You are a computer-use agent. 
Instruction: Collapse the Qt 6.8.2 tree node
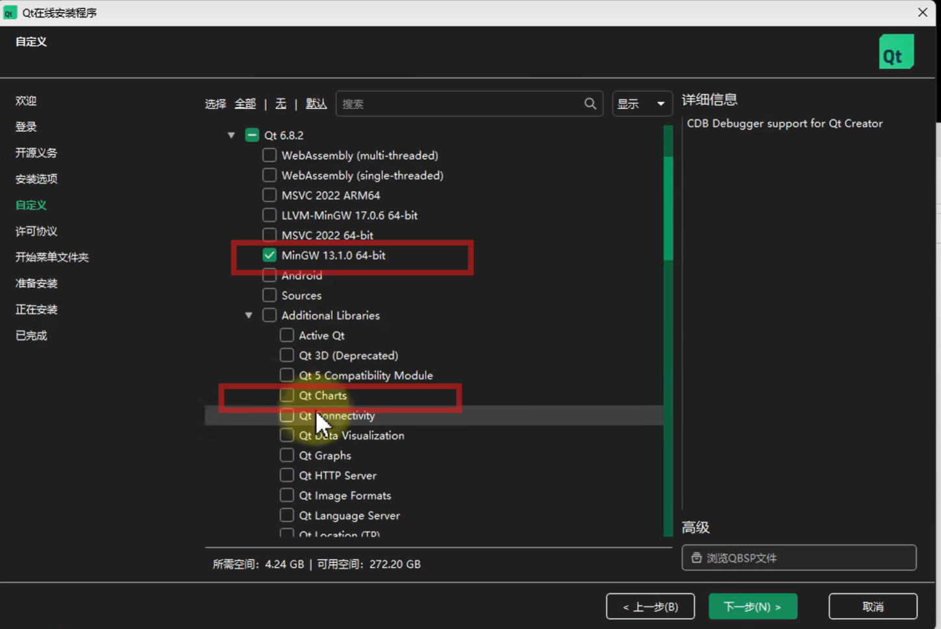coord(231,135)
